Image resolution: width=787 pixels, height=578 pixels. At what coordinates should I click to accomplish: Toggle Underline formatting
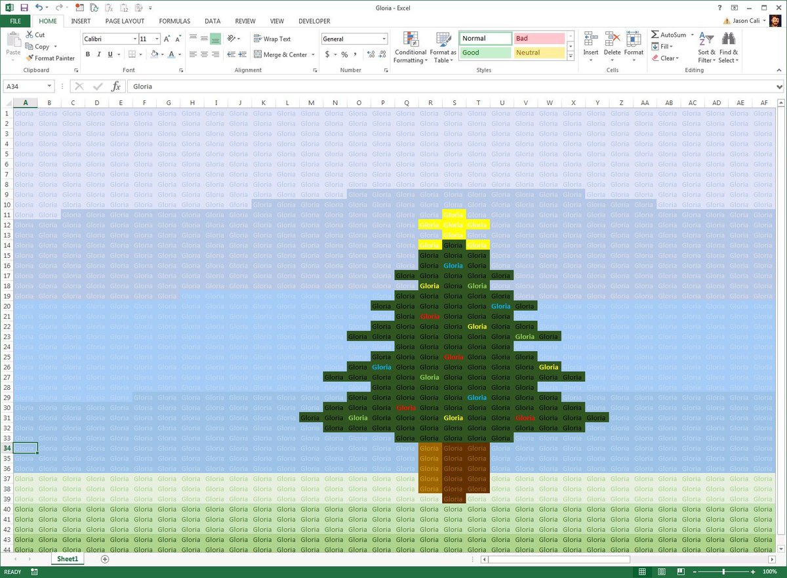pyautogui.click(x=110, y=54)
